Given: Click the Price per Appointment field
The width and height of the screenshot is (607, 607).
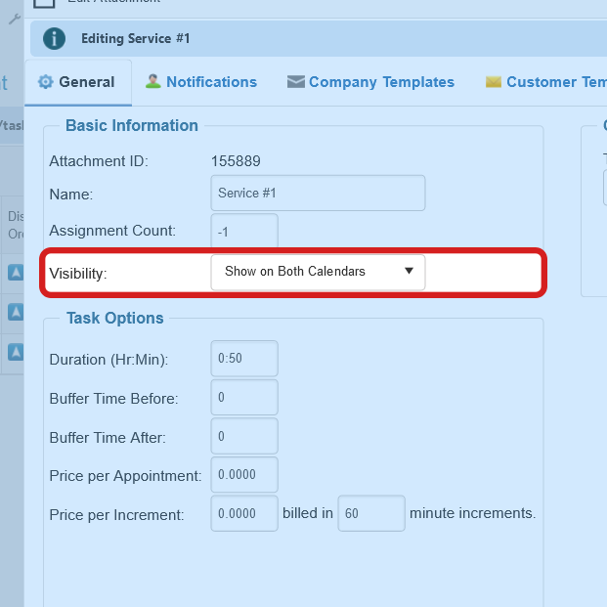Looking at the screenshot, I should pyautogui.click(x=244, y=475).
